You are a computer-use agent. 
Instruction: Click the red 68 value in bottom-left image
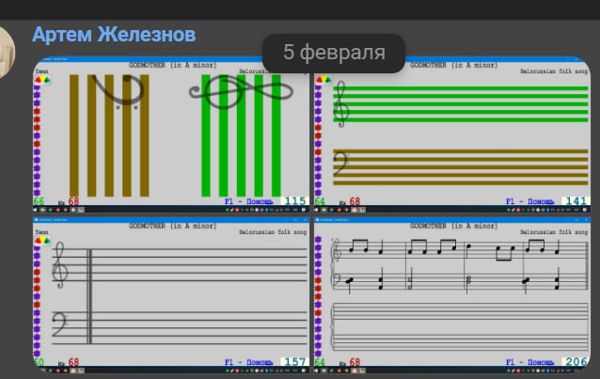[x=73, y=363]
